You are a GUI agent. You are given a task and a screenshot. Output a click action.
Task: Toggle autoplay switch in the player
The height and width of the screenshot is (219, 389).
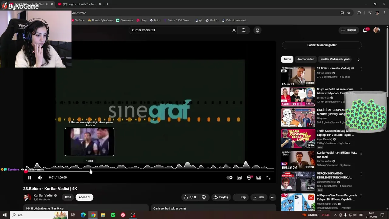[230, 178]
